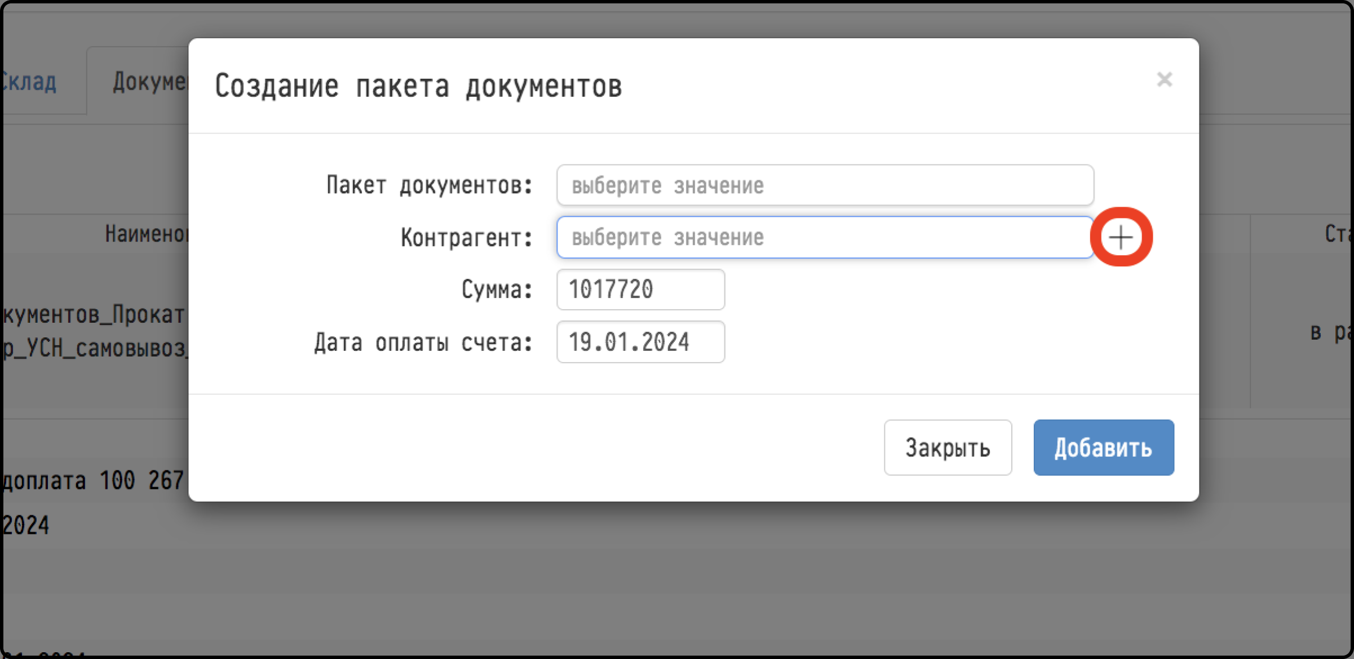Click the plus icon beside Контрагент field
This screenshot has height=659, width=1354.
[x=1121, y=237]
